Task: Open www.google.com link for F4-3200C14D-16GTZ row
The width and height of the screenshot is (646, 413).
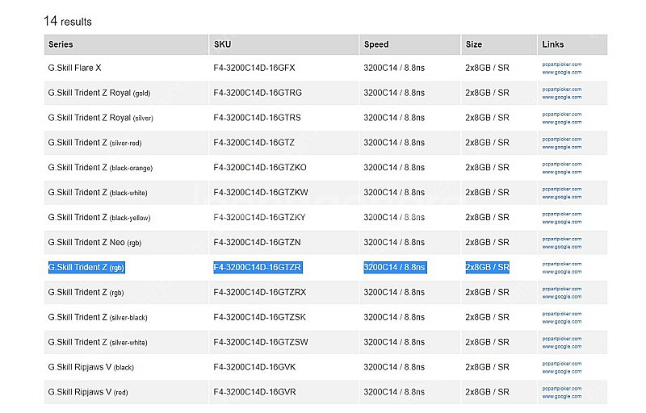Action: tap(561, 147)
